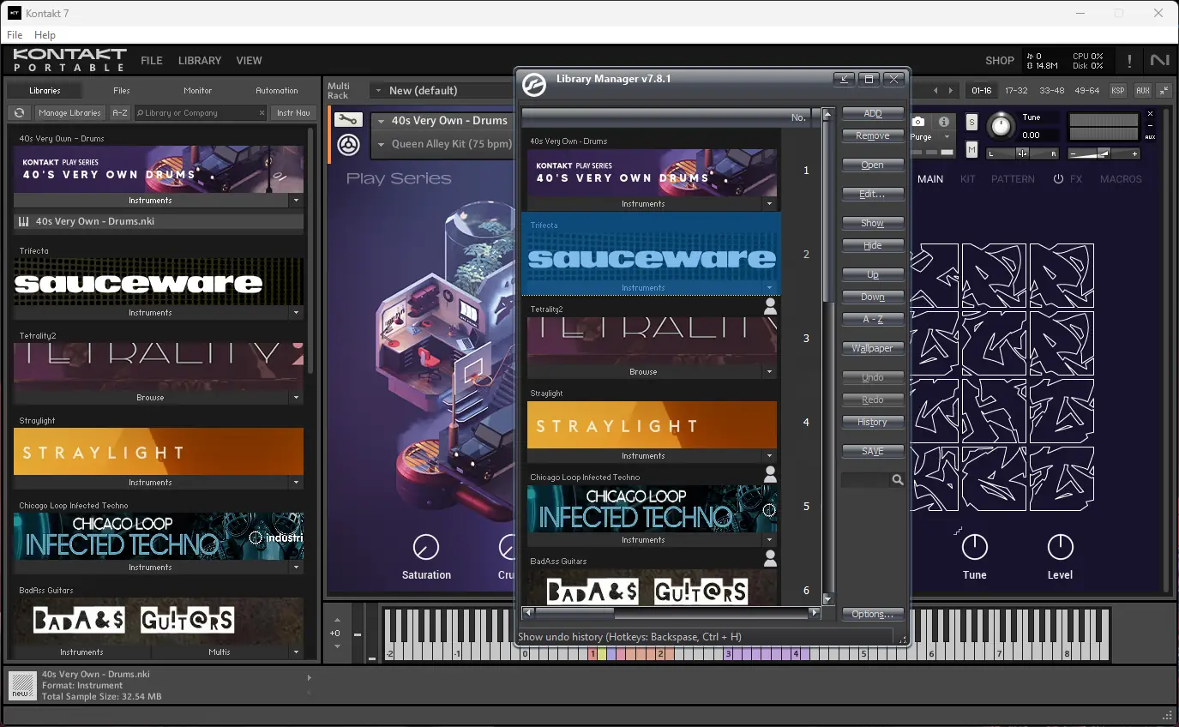Viewport: 1179px width, 727px height.
Task: Click the wrench icon on the instrument header
Action: [x=348, y=121]
